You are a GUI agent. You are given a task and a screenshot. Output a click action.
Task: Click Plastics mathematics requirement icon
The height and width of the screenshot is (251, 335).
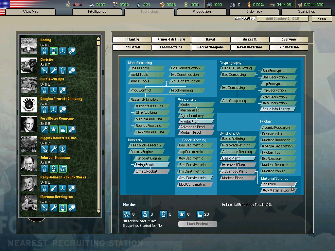(127, 214)
